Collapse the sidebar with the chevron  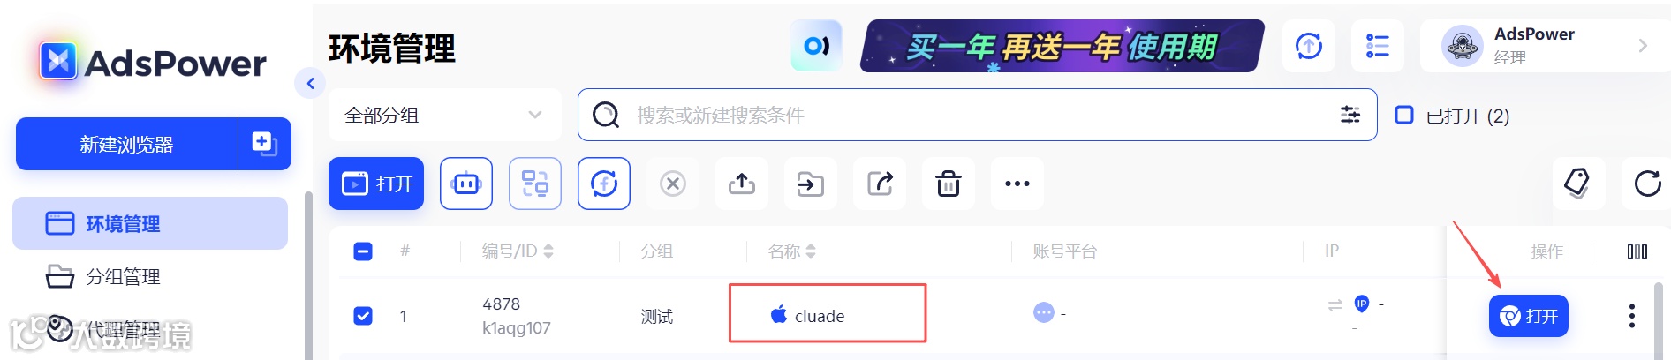[x=310, y=84]
